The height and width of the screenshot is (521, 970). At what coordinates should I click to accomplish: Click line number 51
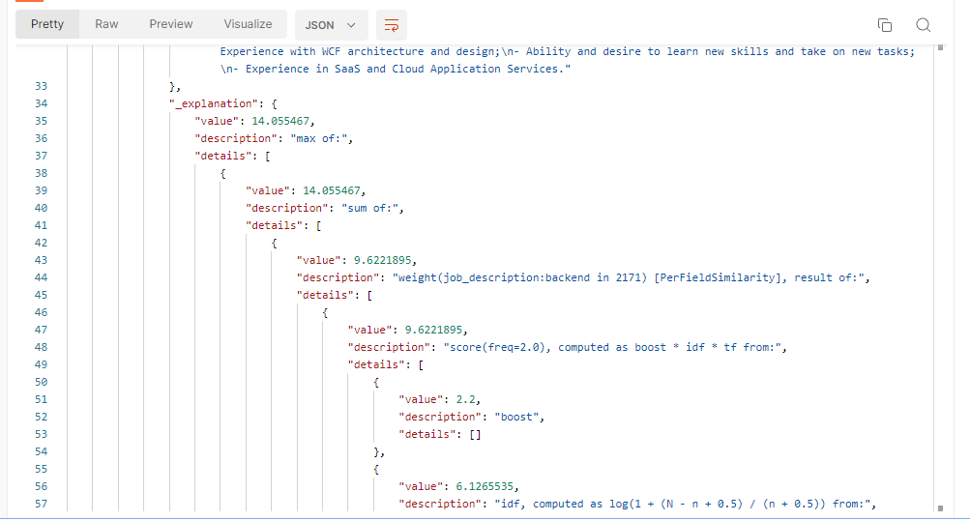(41, 399)
